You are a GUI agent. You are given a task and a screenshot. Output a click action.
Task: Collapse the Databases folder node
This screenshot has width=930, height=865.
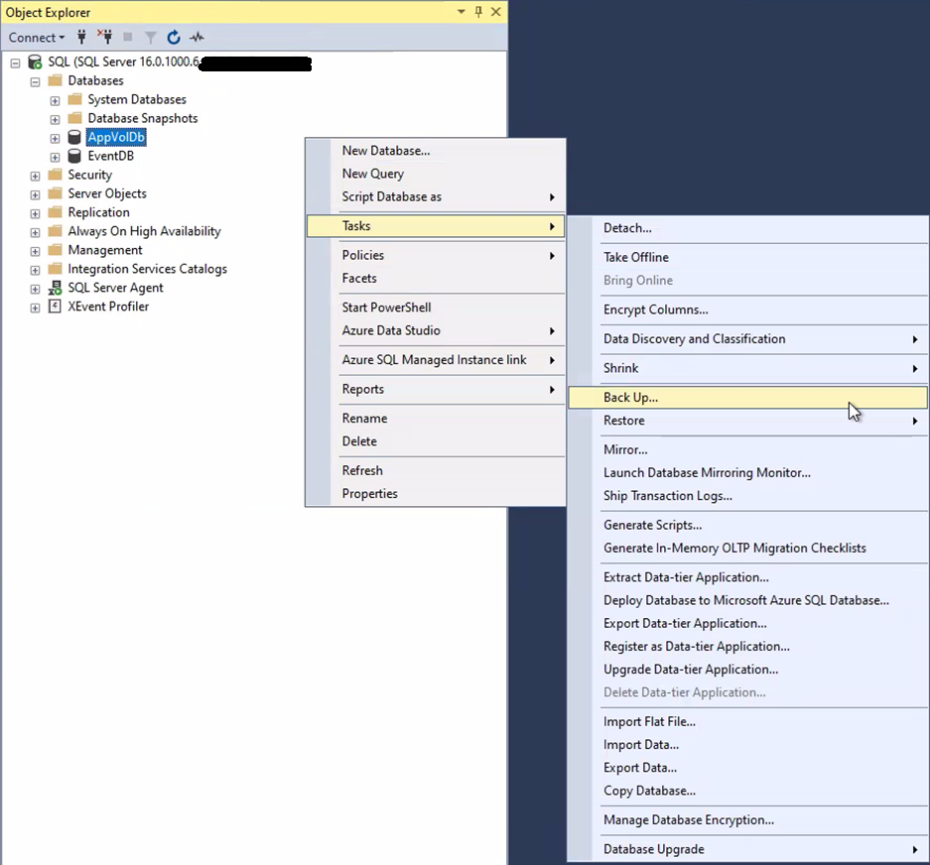(x=36, y=81)
